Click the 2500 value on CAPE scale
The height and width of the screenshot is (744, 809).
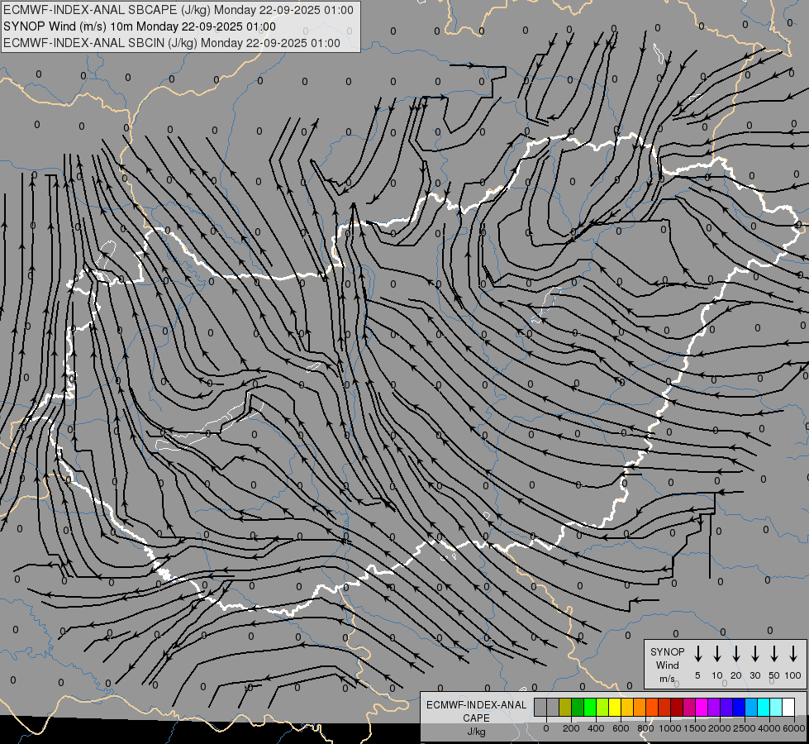click(x=745, y=728)
